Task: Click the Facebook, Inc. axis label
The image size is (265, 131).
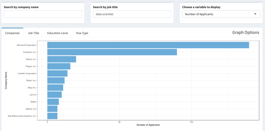Action: (30, 52)
